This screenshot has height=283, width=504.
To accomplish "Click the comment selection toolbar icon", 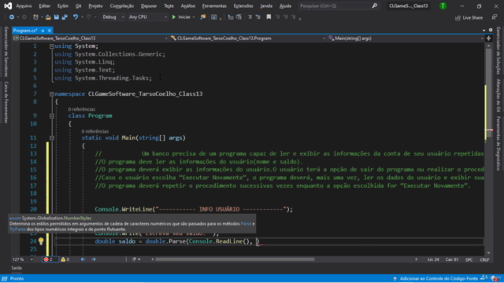I will 250,17.
